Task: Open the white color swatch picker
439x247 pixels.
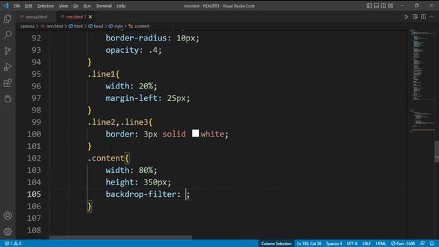Action: (x=195, y=133)
